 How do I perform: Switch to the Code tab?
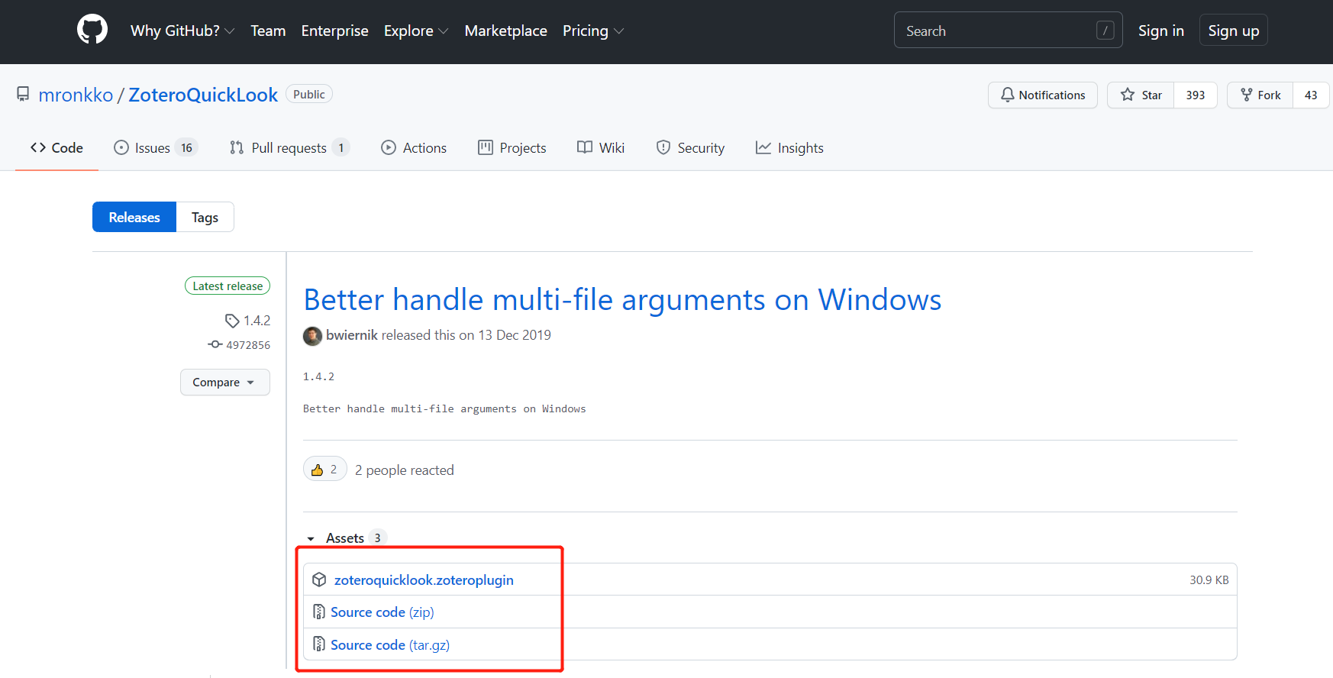pos(56,147)
